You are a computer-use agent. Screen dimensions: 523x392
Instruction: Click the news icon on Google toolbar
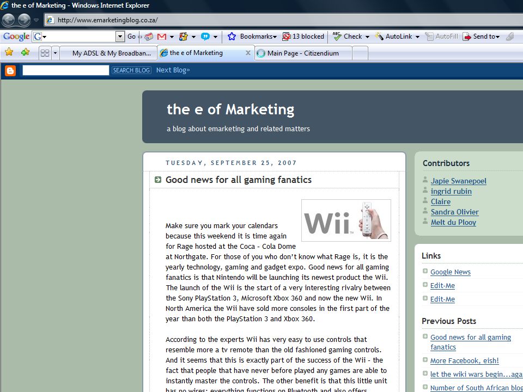[x=149, y=36]
